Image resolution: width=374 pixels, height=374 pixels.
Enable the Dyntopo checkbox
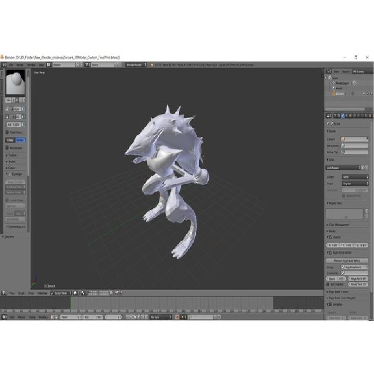[10, 174]
